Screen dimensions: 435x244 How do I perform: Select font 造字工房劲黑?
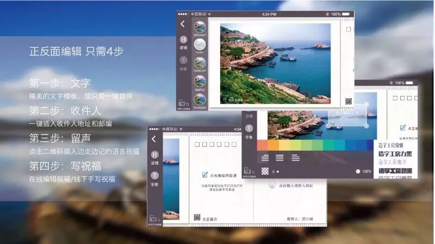(x=395, y=171)
